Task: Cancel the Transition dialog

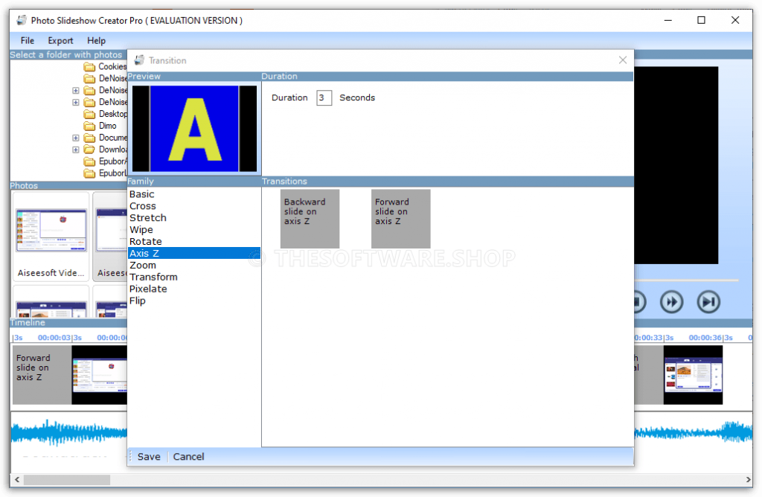Action: [188, 456]
